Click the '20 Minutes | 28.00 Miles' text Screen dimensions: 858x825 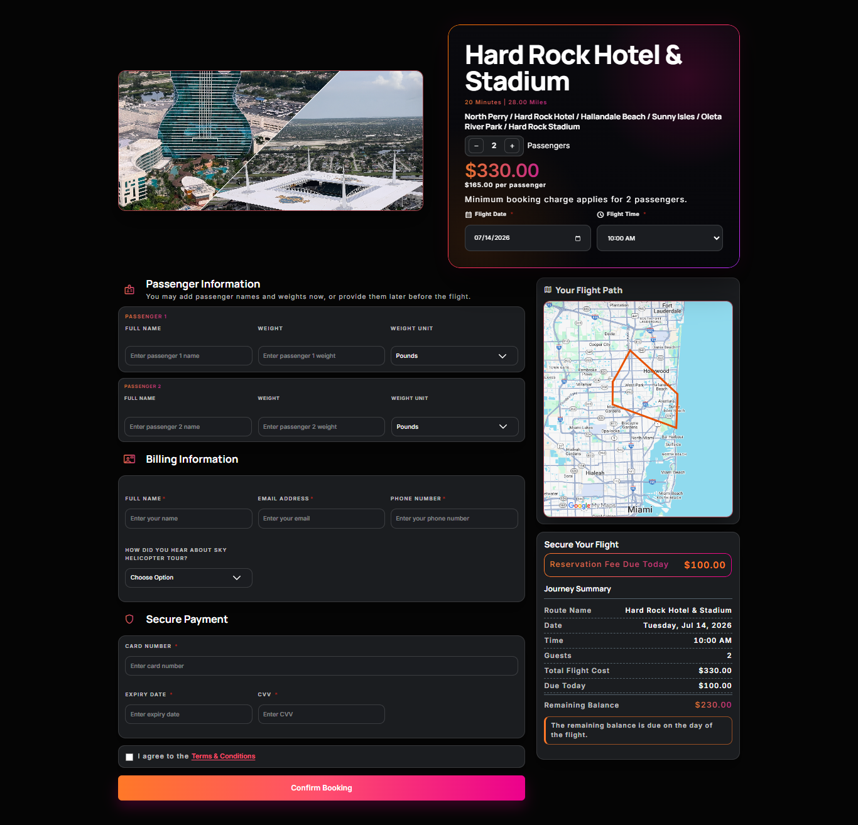pyautogui.click(x=506, y=102)
